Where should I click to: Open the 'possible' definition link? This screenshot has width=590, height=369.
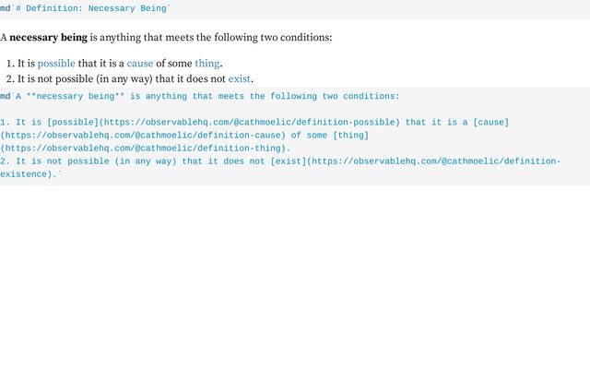click(56, 64)
